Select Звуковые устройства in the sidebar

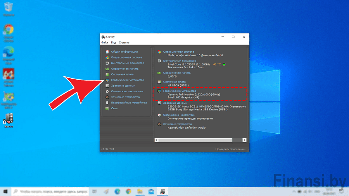125,97
